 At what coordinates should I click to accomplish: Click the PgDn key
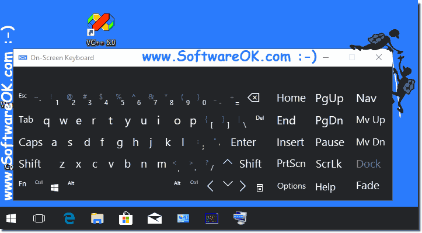pyautogui.click(x=329, y=121)
